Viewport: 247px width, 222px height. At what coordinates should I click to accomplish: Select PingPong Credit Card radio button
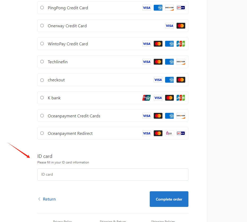(42, 8)
